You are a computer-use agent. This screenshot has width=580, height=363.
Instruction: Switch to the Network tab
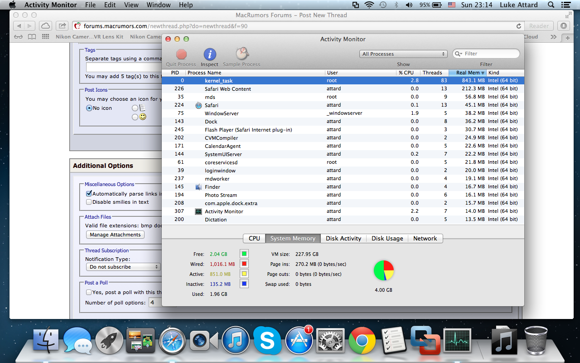[425, 238]
